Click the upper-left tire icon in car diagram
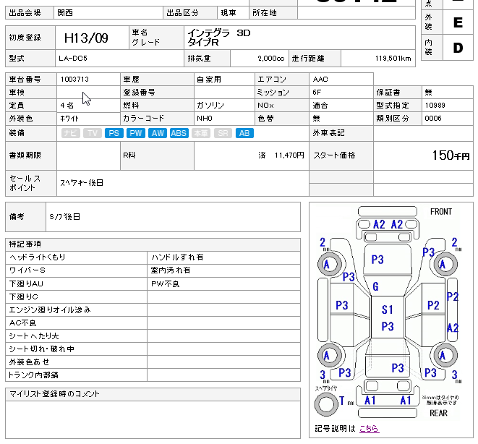Screen dimensions: 478x444 (x=328, y=265)
